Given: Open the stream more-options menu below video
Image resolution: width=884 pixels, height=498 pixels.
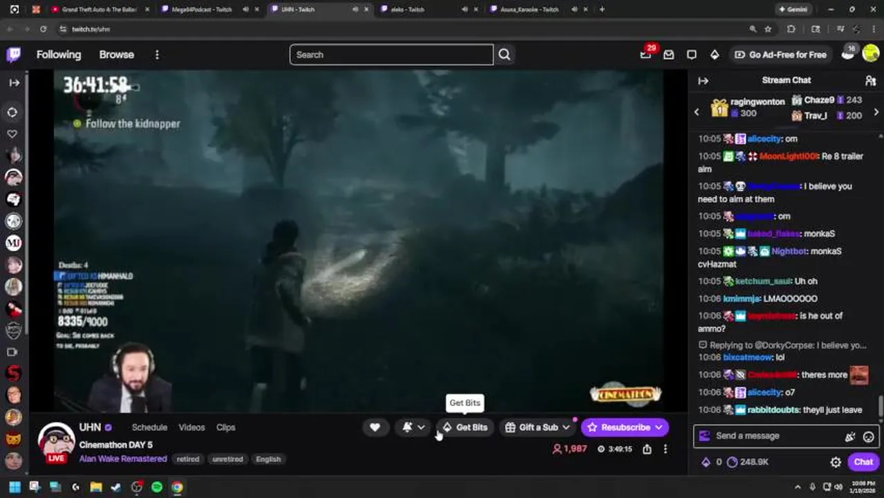Looking at the screenshot, I should 665,449.
